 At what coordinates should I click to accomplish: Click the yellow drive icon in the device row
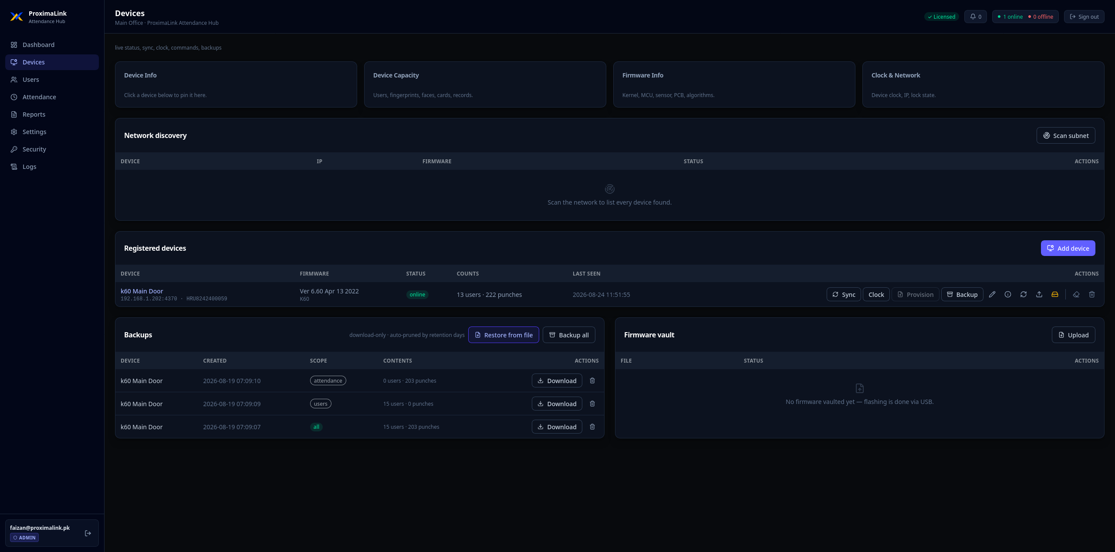click(x=1055, y=295)
